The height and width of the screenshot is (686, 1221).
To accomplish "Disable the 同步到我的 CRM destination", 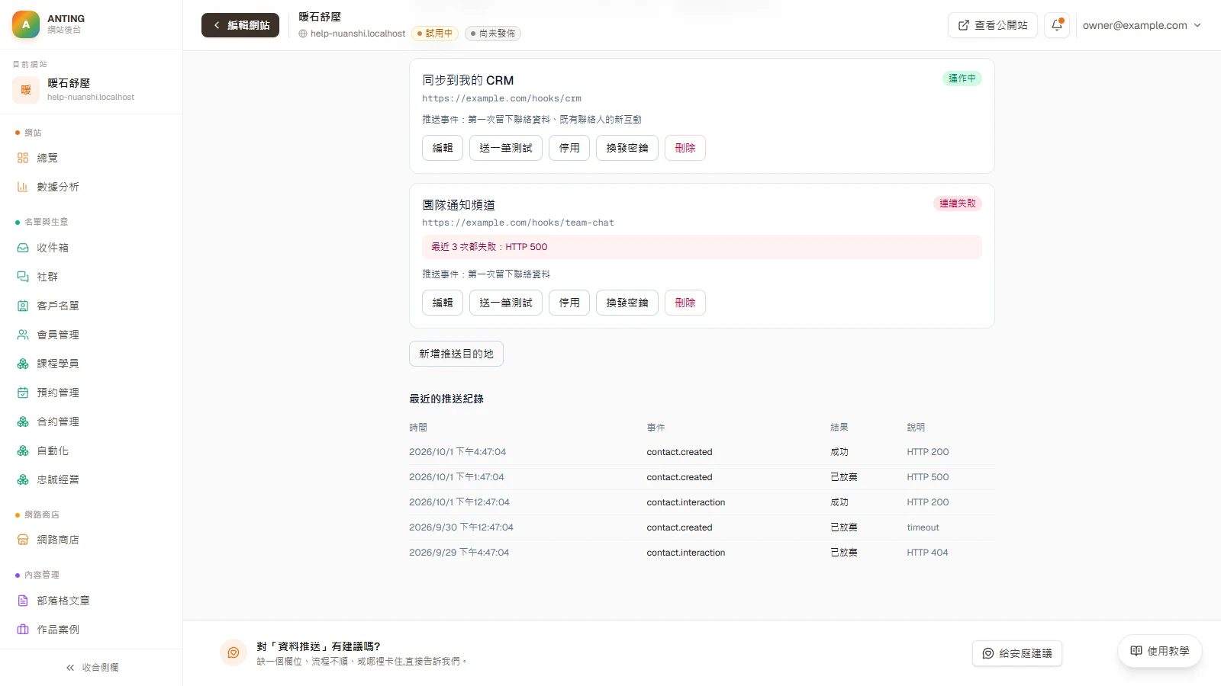I will pos(569,148).
